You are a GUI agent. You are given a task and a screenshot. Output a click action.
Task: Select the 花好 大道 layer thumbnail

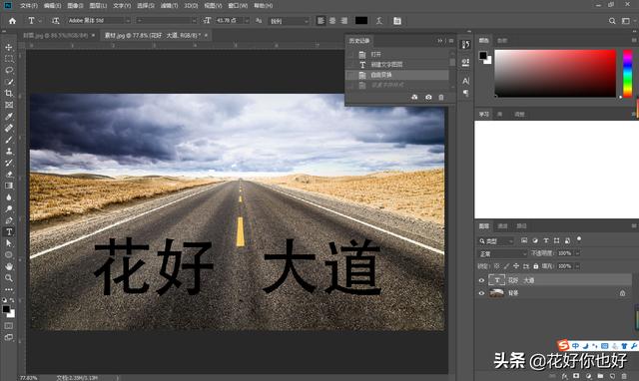(496, 280)
